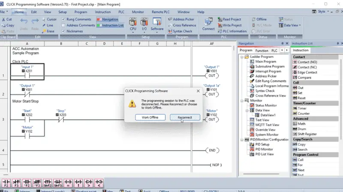
Task: Collapse the Data View tree node
Action: pos(247,111)
